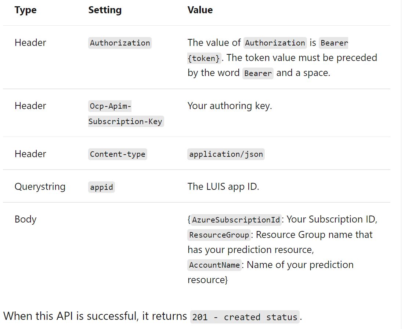Click the Type column header
The width and height of the screenshot is (408, 329).
[x=25, y=10]
